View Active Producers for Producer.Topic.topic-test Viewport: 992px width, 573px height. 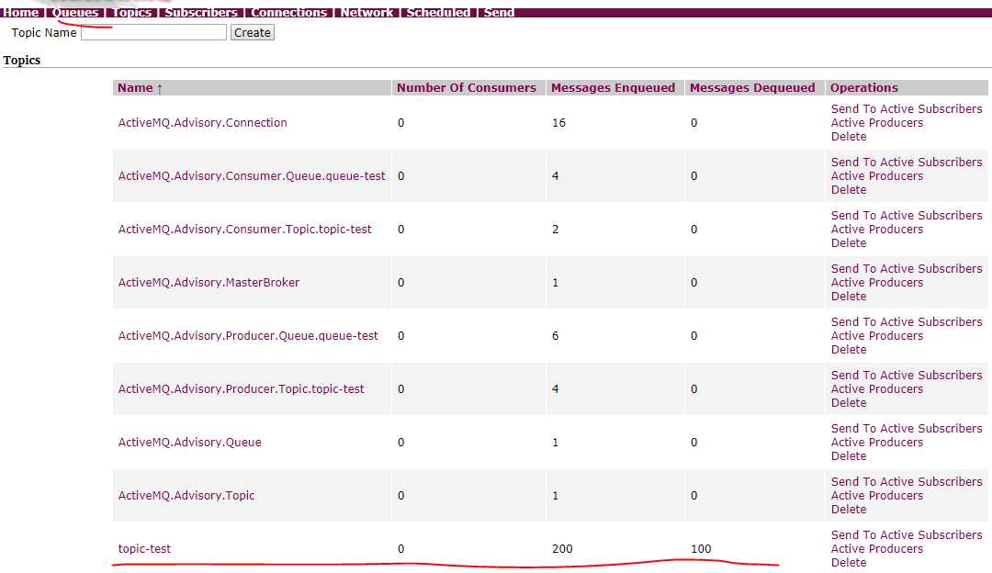click(877, 389)
